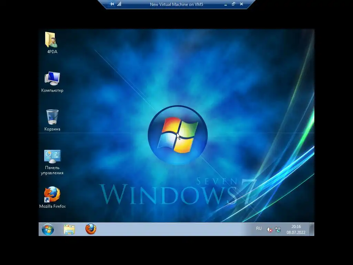Click the muted volume tray icon
Screen dimensions: 353x265
pos(269,229)
